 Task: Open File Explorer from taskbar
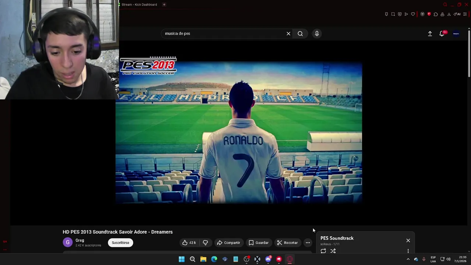[203, 259]
